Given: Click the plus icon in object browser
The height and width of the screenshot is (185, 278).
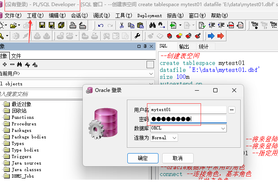Looking at the screenshot, I should [5, 65].
